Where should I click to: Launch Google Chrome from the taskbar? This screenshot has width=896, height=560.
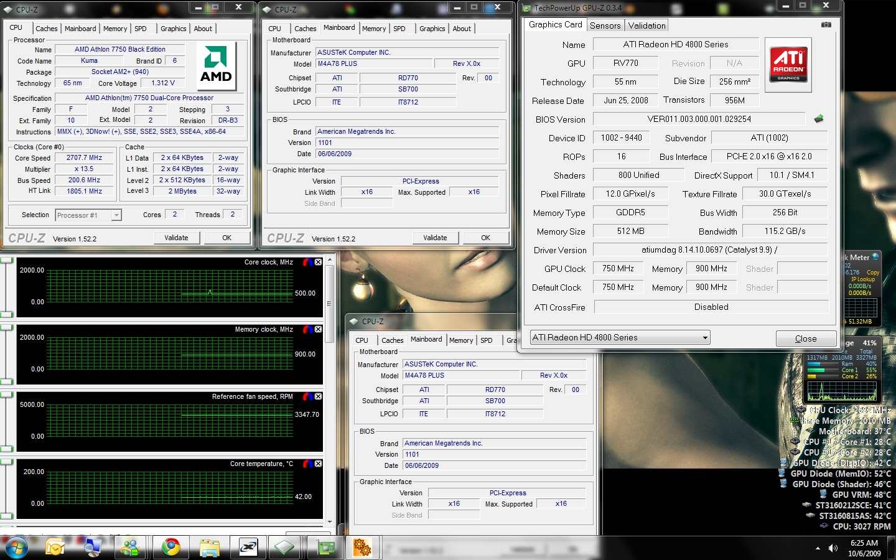click(x=170, y=548)
